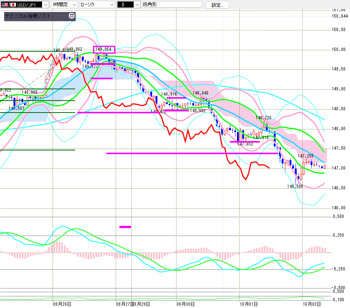This screenshot has height=308, width=350.
Task: Click the US flag icon in pair selector
Action: point(5,5)
